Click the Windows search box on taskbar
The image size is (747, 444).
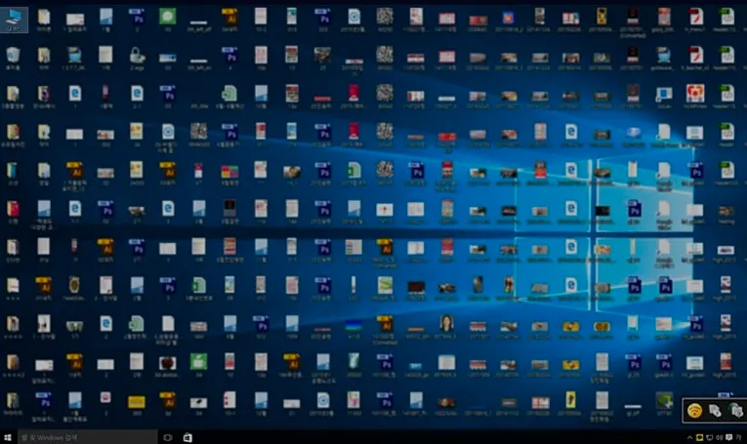click(88, 437)
